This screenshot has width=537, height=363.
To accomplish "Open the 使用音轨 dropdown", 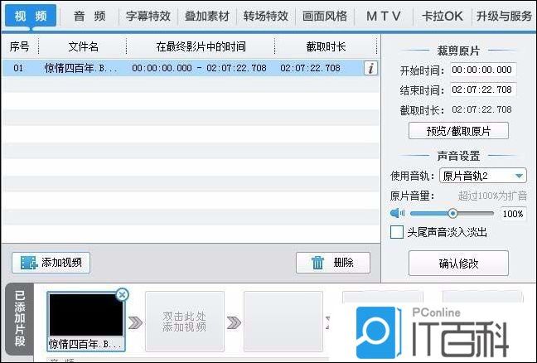I will pyautogui.click(x=483, y=176).
